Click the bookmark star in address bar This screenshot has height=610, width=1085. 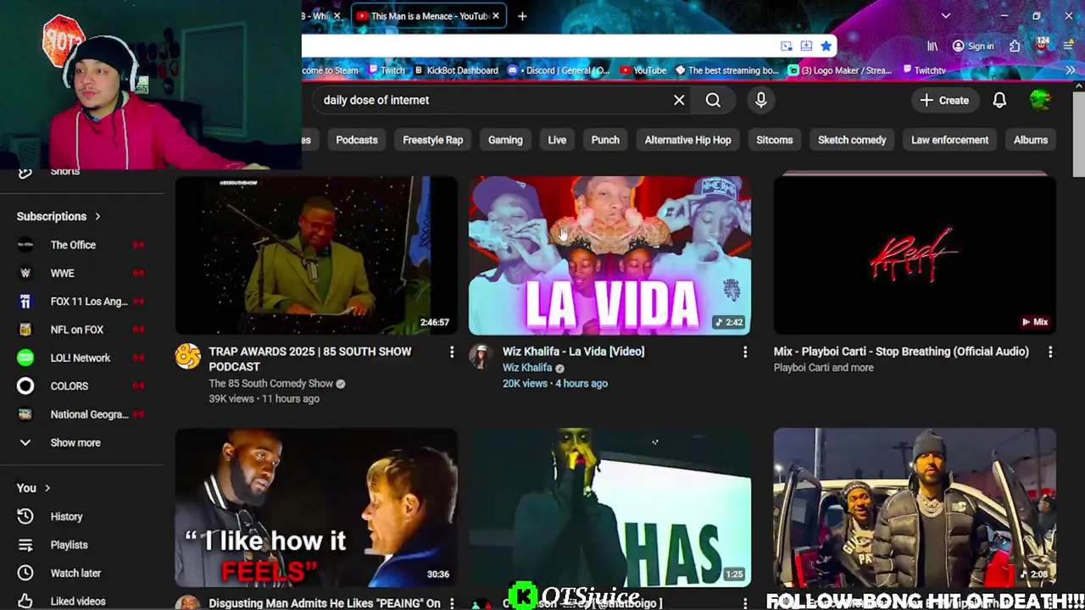point(826,46)
